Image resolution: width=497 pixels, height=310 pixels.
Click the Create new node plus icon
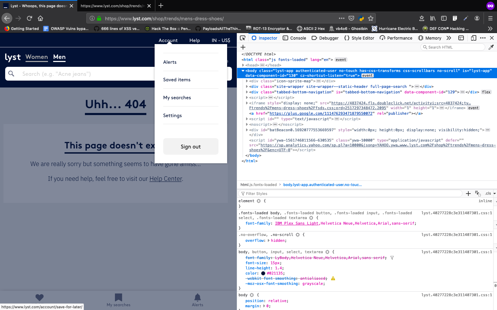click(x=243, y=47)
